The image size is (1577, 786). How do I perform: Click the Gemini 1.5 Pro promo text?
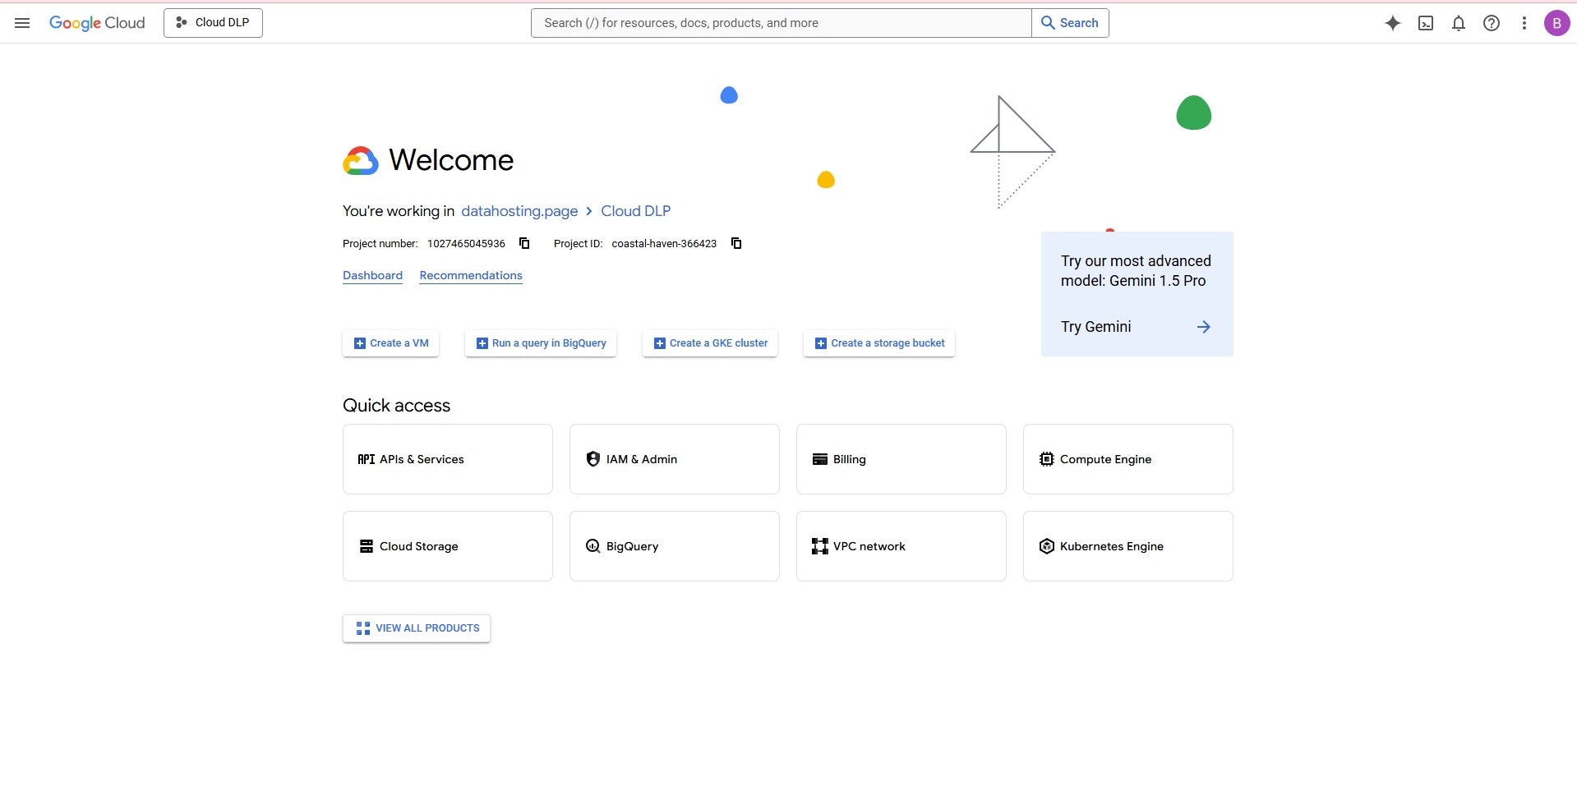1136,271
